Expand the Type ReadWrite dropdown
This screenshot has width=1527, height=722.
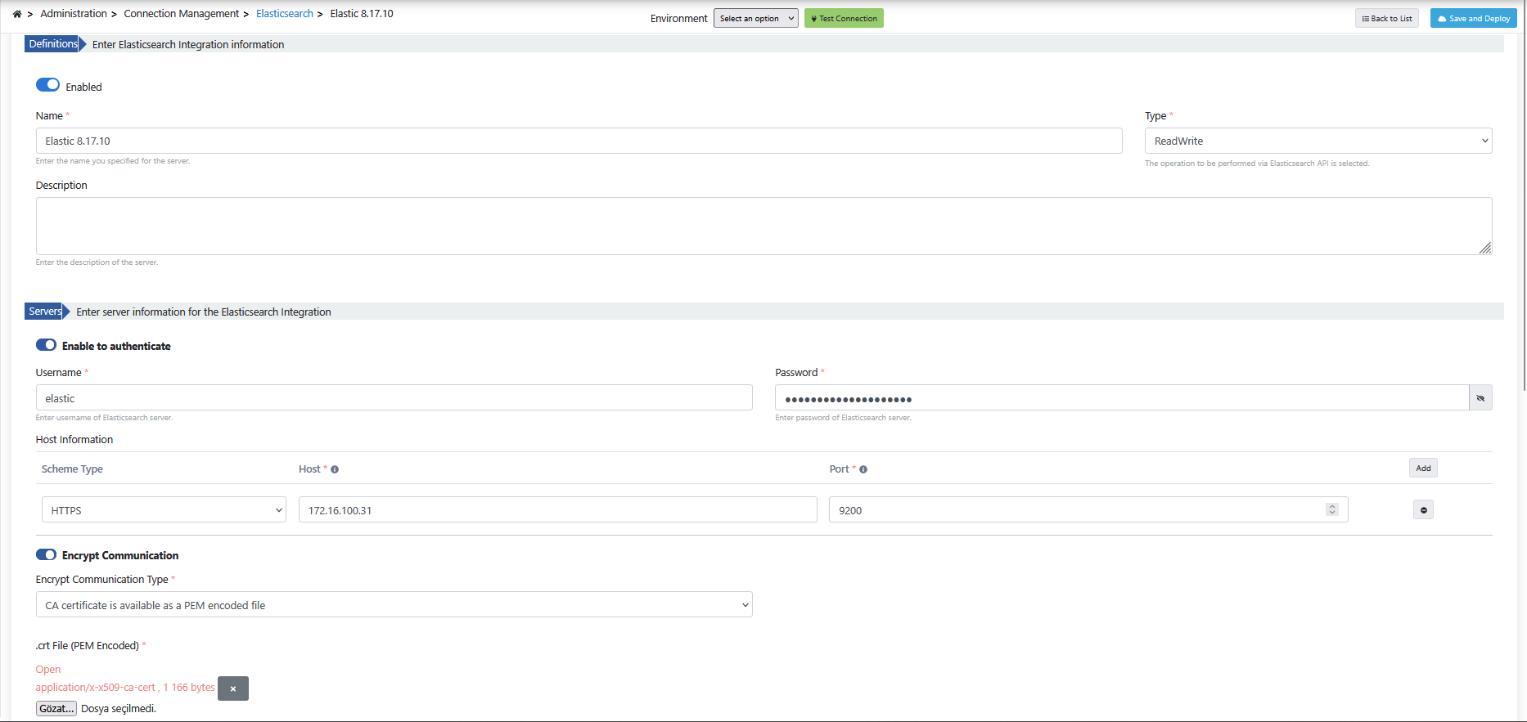pyautogui.click(x=1318, y=141)
